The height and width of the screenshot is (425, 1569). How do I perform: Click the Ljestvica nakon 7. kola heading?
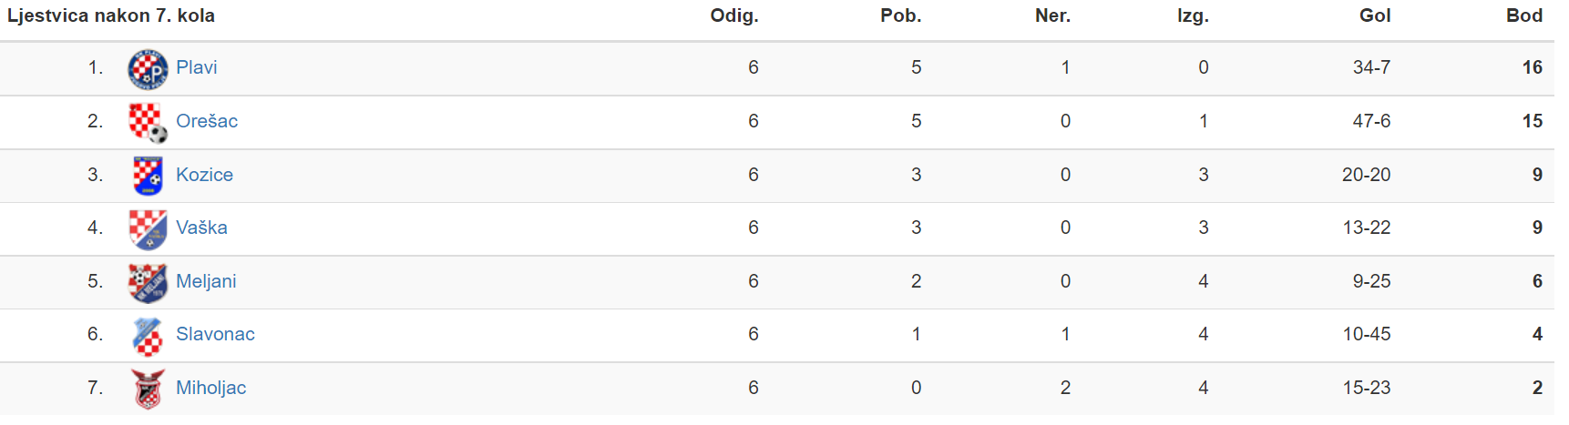coord(111,15)
